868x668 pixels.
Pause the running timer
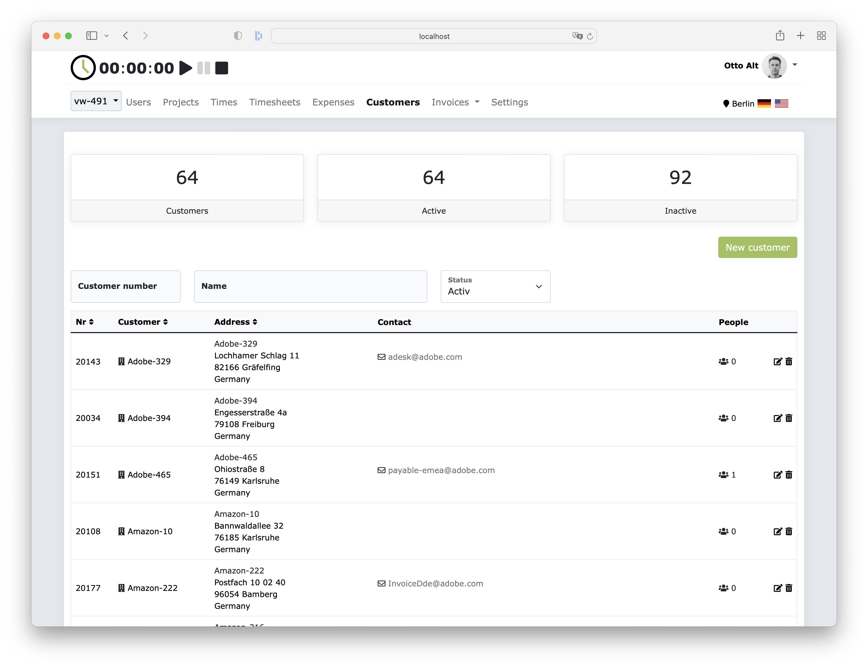(x=204, y=68)
